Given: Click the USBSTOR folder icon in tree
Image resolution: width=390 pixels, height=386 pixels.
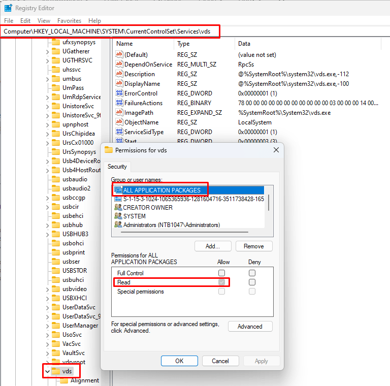Looking at the screenshot, I should point(56,271).
